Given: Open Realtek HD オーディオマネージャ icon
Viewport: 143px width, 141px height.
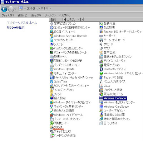Looking at the screenshot, I should 101,32.
